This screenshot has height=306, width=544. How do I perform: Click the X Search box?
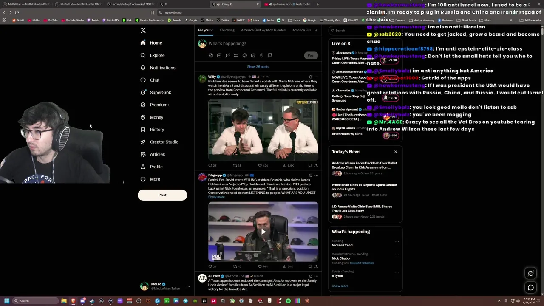point(365,31)
